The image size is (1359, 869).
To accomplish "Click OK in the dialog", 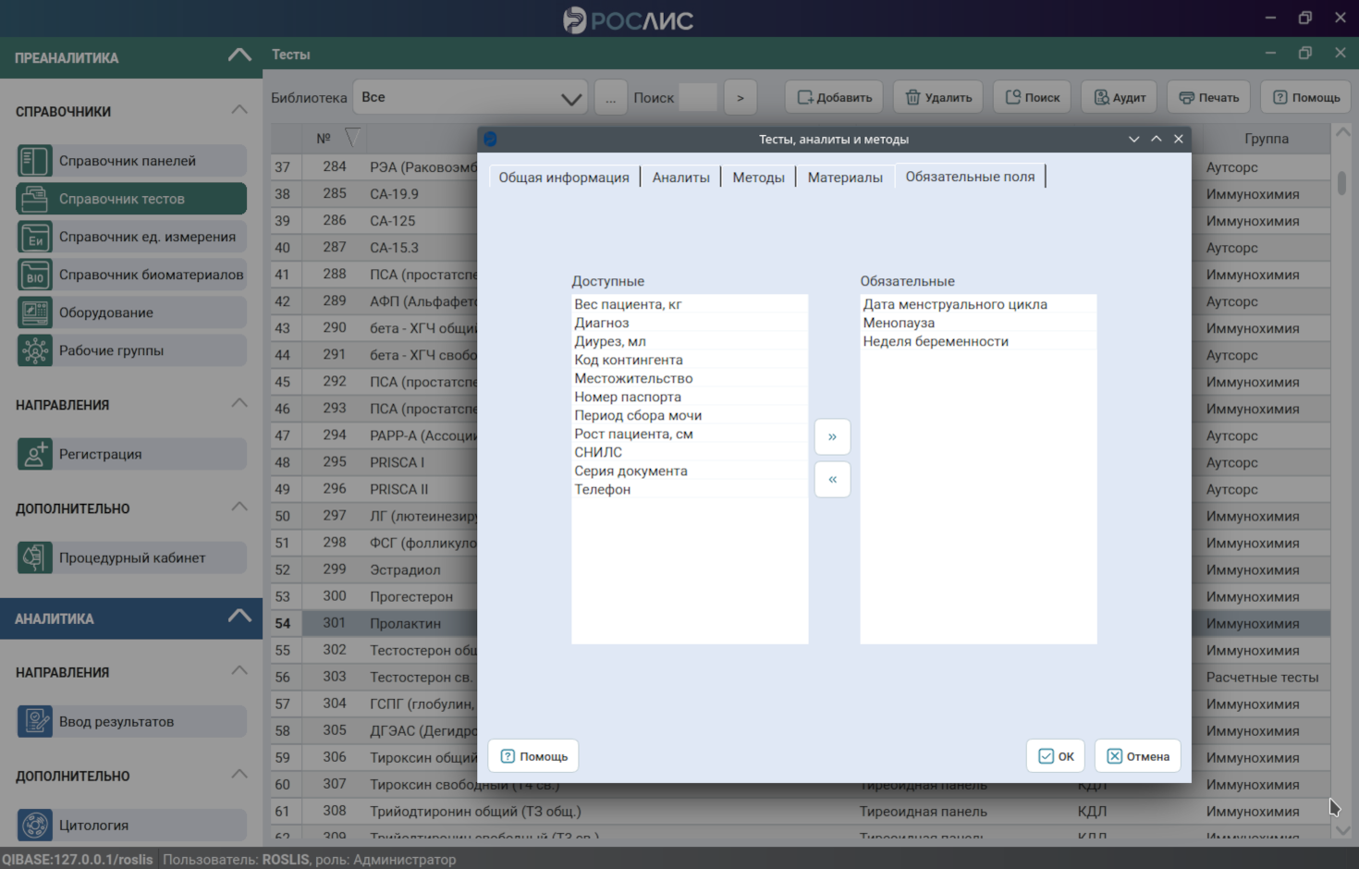I will [x=1056, y=756].
